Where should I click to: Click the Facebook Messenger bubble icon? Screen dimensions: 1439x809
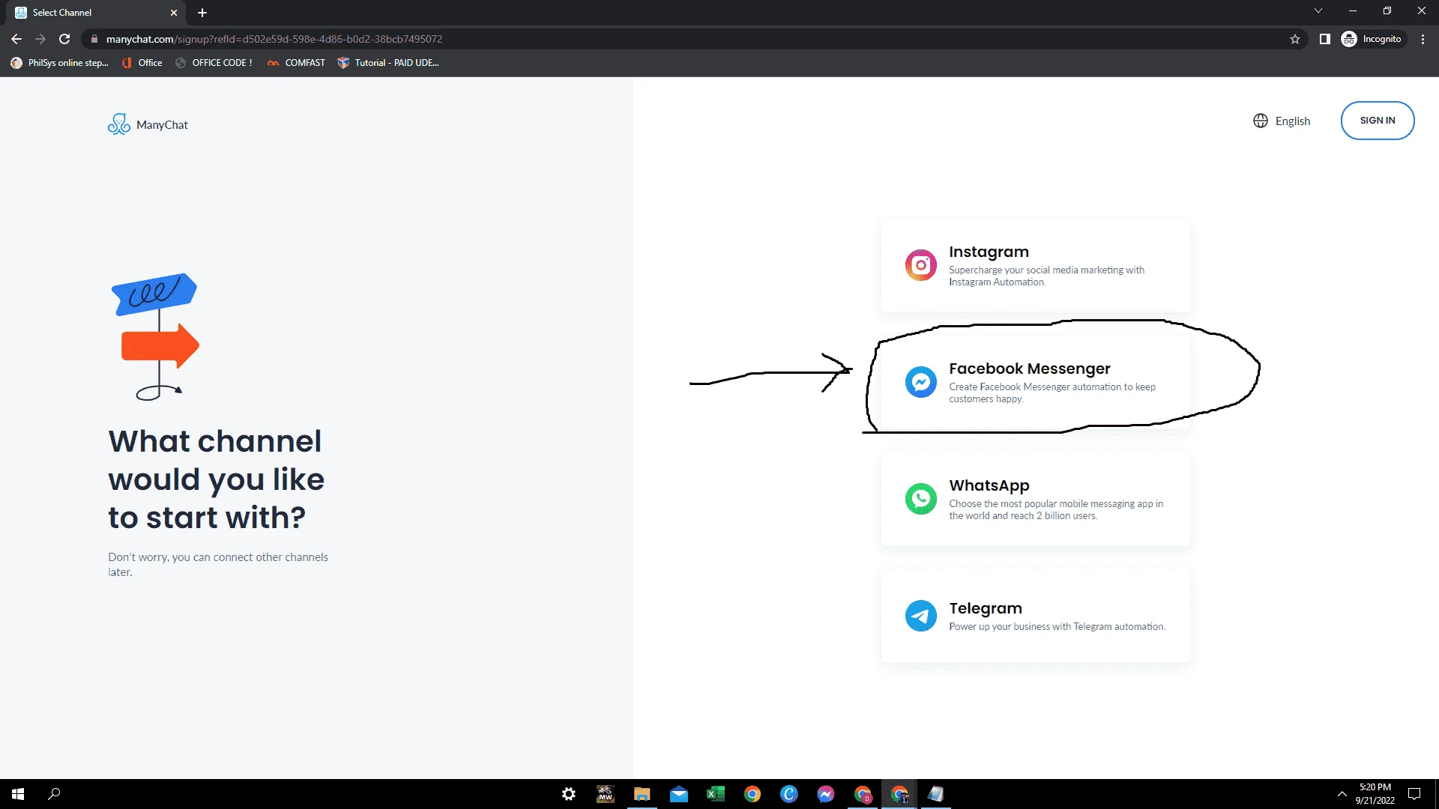tap(920, 382)
